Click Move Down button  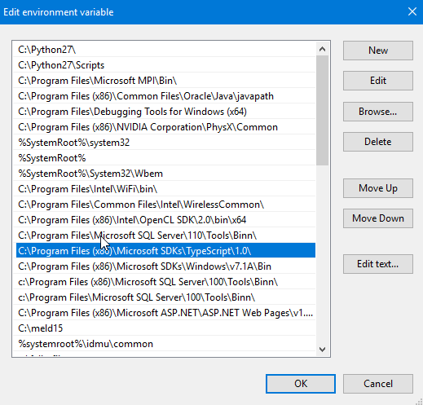(378, 218)
